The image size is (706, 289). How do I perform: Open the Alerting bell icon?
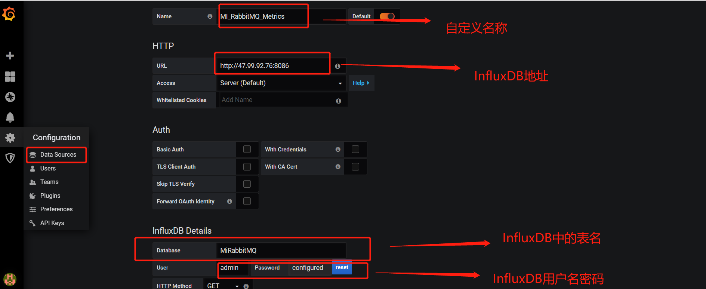(10, 117)
